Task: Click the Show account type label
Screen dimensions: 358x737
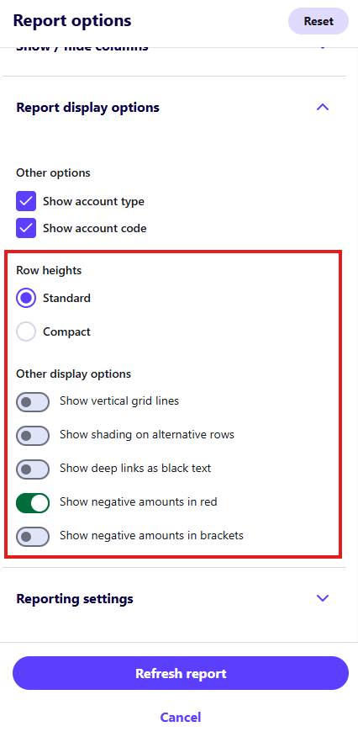Action: 94,201
